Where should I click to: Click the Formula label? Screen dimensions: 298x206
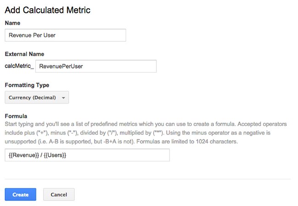pos(16,116)
